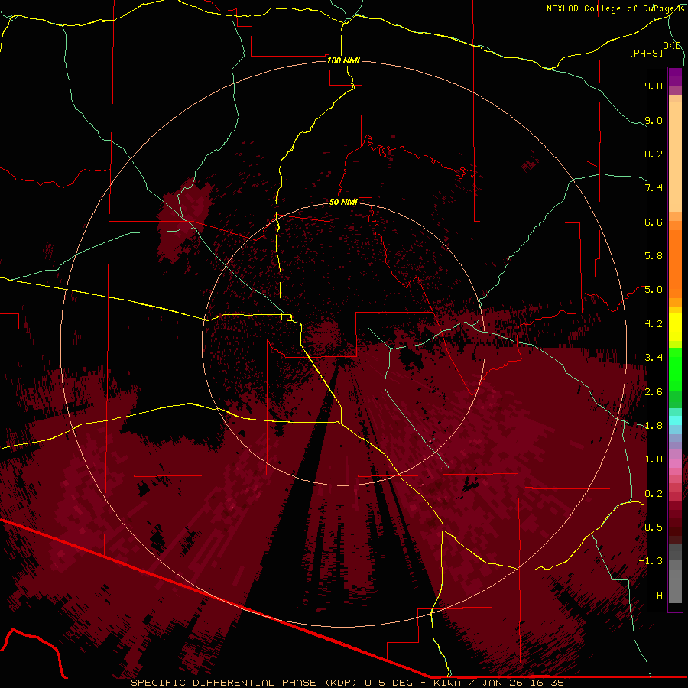This screenshot has height=688, width=688.
Task: Click the 7.4 legend value
Action: tap(654, 188)
